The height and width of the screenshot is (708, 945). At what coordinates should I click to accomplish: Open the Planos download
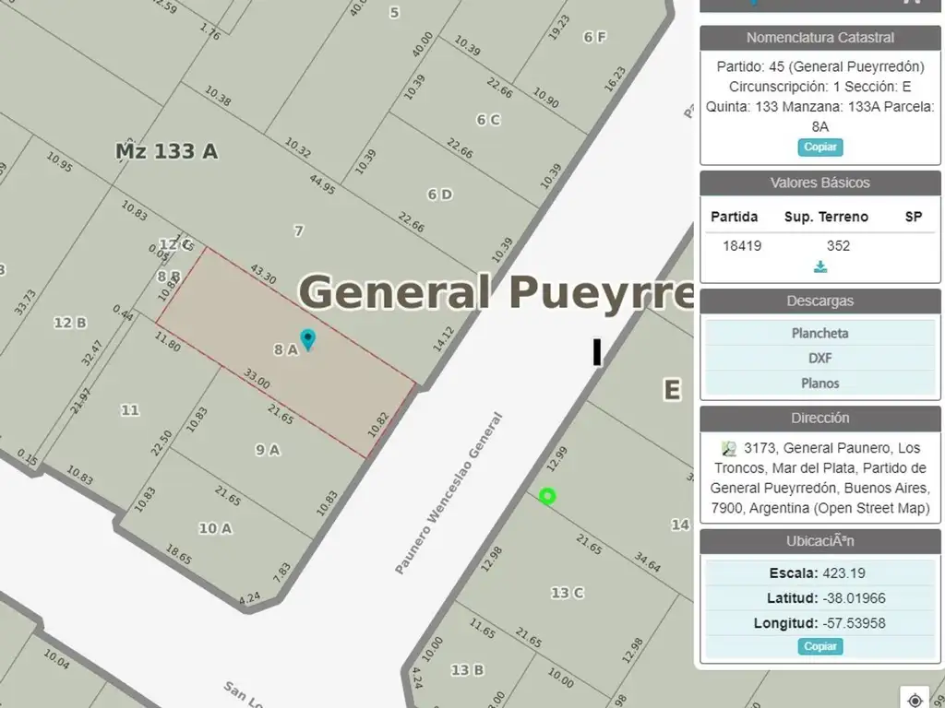pyautogui.click(x=819, y=383)
